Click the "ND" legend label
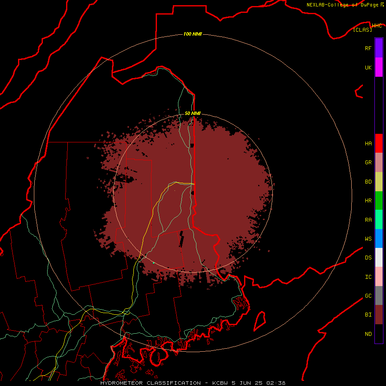The height and width of the screenshot is (386, 386). coord(368,334)
